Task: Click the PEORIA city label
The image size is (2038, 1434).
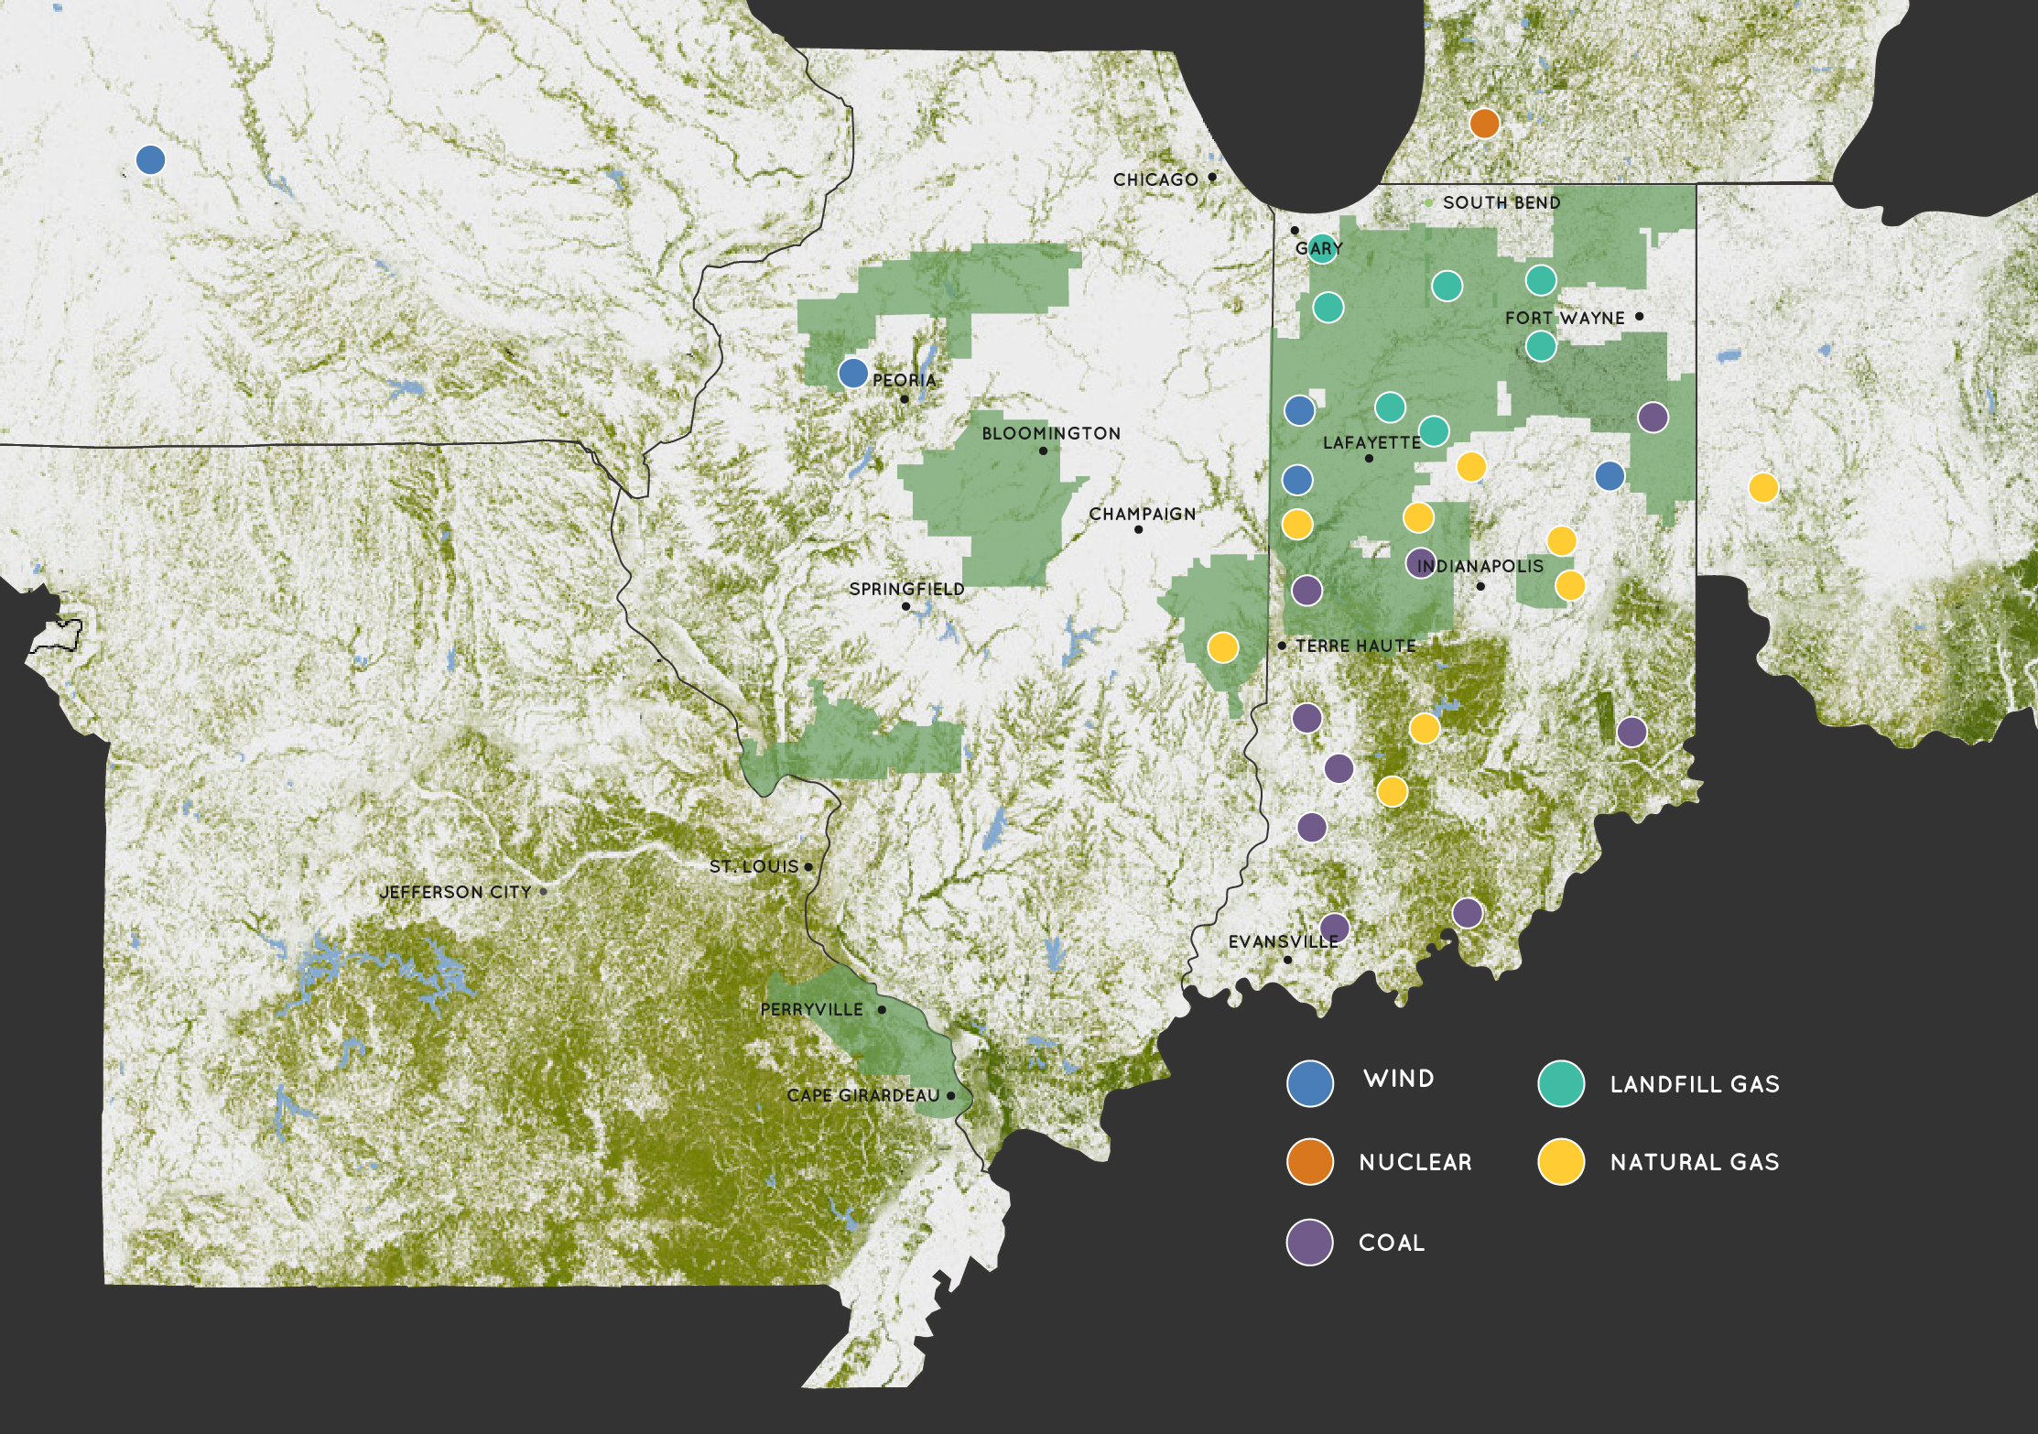Action: 905,380
